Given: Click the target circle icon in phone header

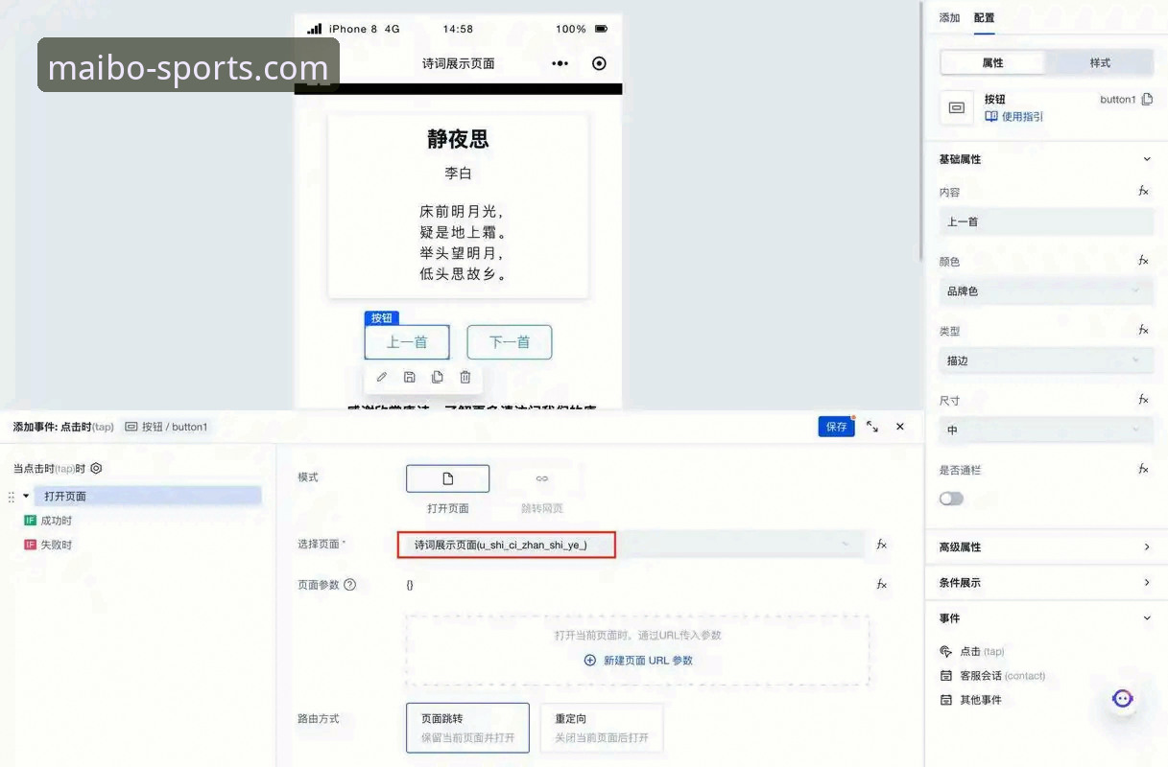Looking at the screenshot, I should [x=600, y=63].
